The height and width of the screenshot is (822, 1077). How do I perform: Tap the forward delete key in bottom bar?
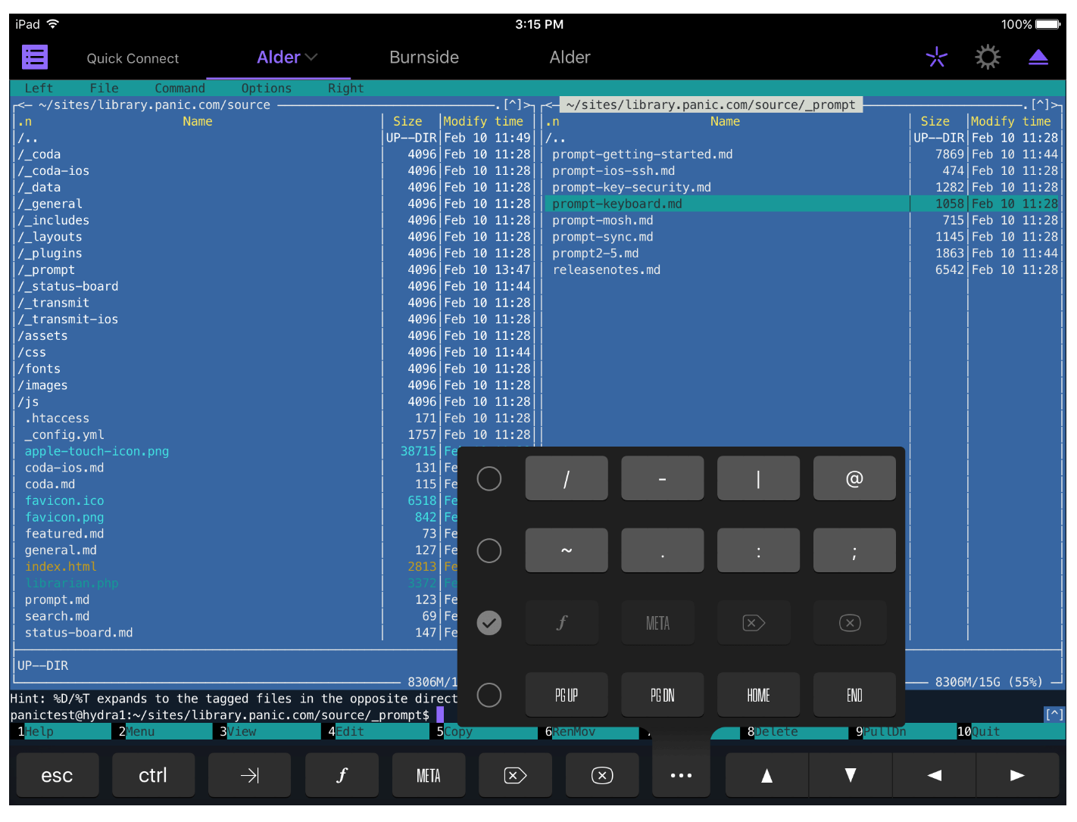point(516,775)
